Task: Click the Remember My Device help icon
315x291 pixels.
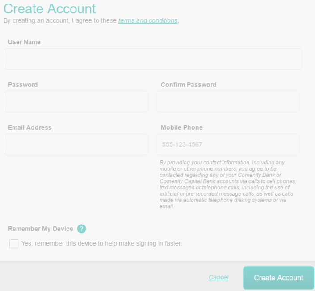Action: coord(82,229)
